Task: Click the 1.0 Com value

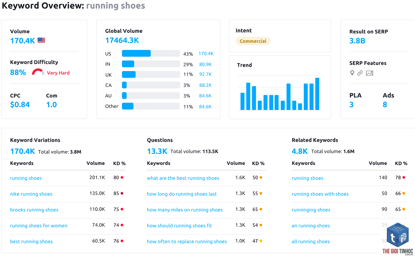Action: 51,105
